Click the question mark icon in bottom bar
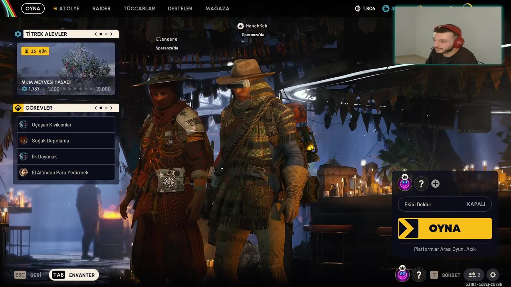This screenshot has width=511, height=287. click(419, 275)
